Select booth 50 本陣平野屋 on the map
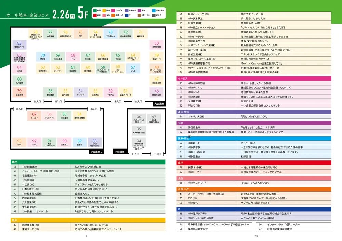This screenshot has height=241, width=342. [x=157, y=45]
